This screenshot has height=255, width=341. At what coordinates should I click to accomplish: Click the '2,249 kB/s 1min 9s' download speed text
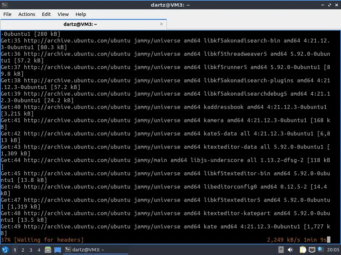click(297, 240)
